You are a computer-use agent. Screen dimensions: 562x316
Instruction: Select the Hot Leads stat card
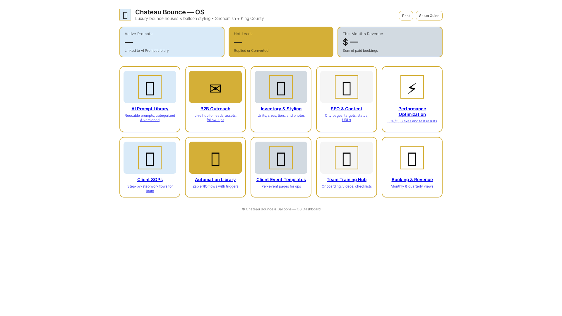click(x=281, y=42)
